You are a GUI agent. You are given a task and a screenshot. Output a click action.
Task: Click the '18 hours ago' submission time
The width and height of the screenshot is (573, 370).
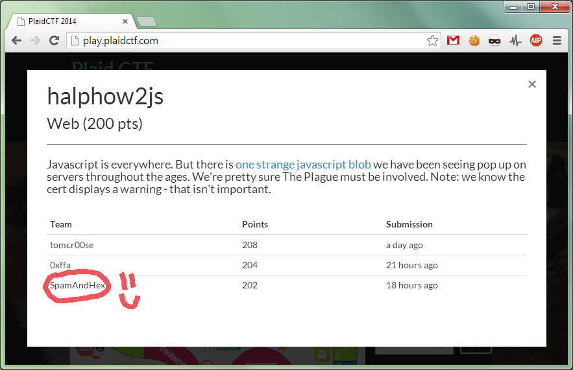click(x=412, y=285)
